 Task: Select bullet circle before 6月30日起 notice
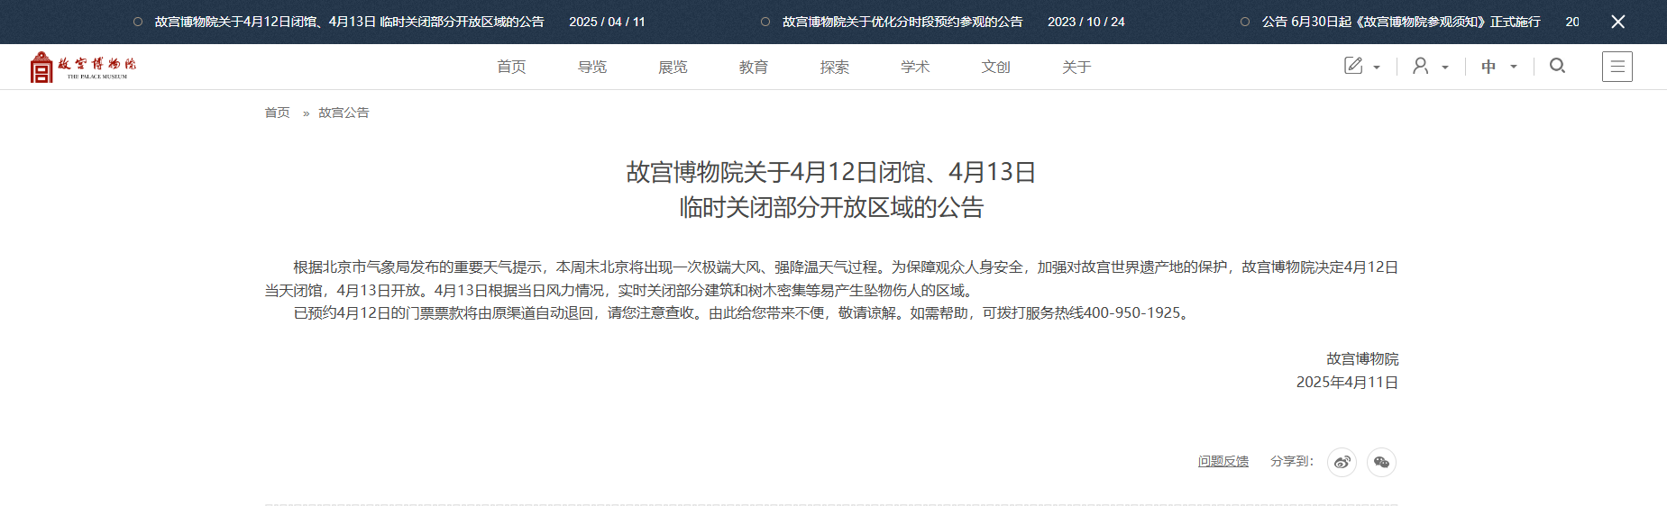1245,22
